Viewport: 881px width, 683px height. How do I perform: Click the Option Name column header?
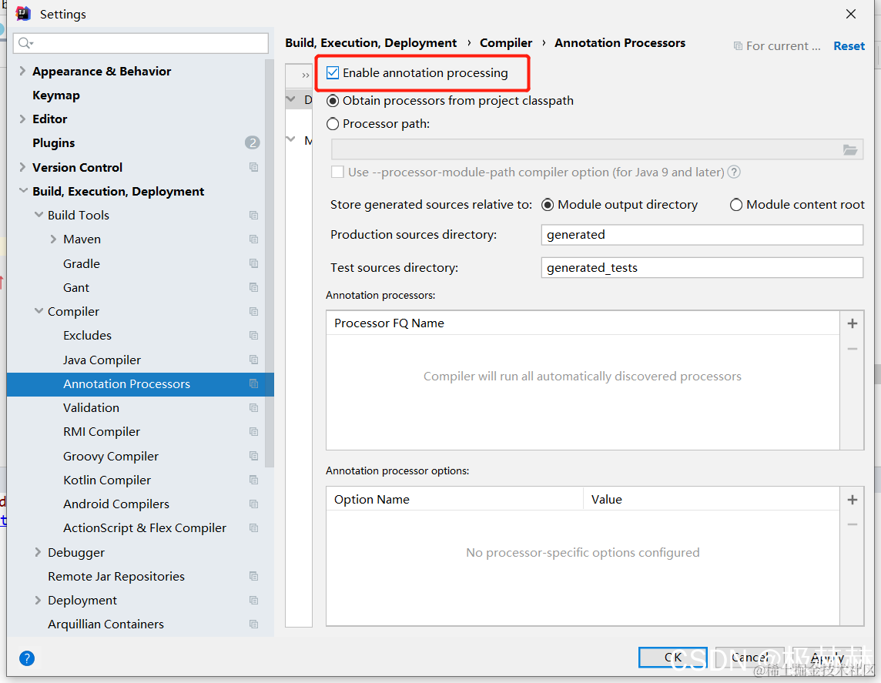pyautogui.click(x=454, y=499)
